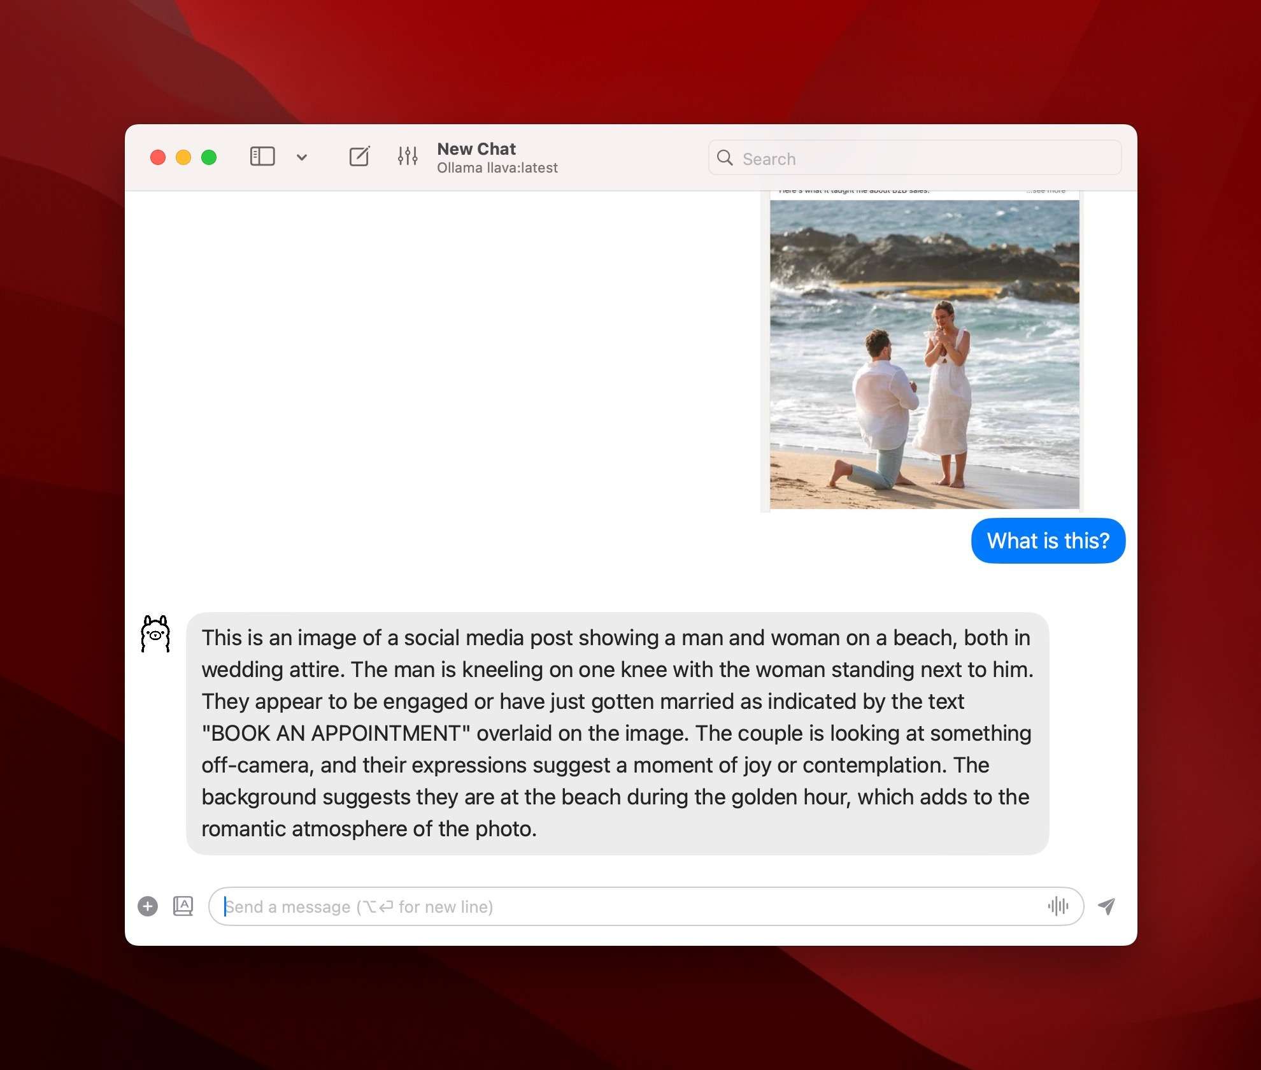1261x1070 pixels.
Task: Open the chat settings sliders icon
Action: pyautogui.click(x=408, y=156)
